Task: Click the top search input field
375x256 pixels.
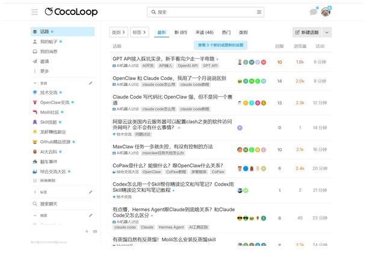Action: tap(205, 12)
